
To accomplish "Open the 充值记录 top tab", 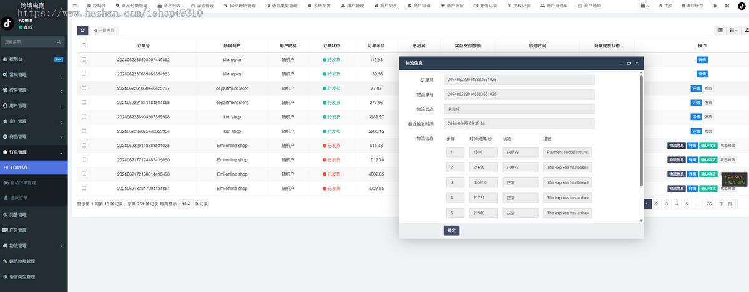I will point(485,6).
